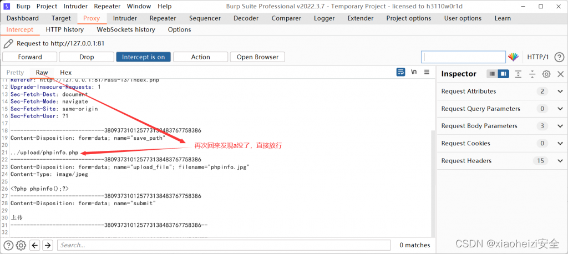Click the Inspector collapse all icon
568x254 pixels.
[532, 74]
